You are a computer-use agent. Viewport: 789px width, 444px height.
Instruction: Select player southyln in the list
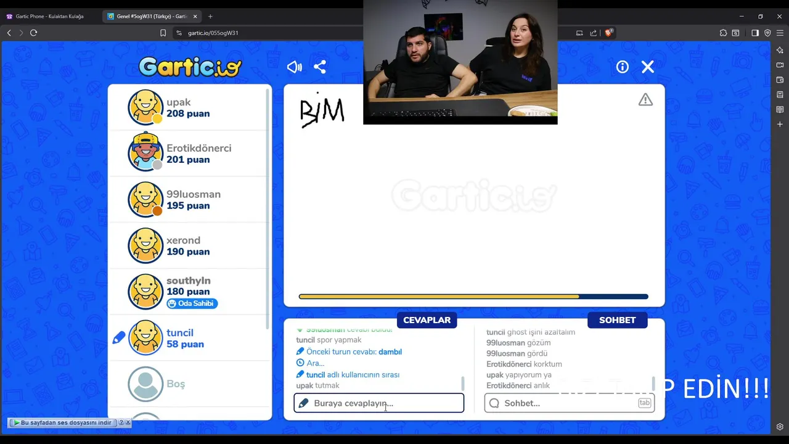pyautogui.click(x=190, y=291)
